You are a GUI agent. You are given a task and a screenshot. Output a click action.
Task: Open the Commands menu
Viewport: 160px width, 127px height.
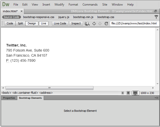pos(90,5)
